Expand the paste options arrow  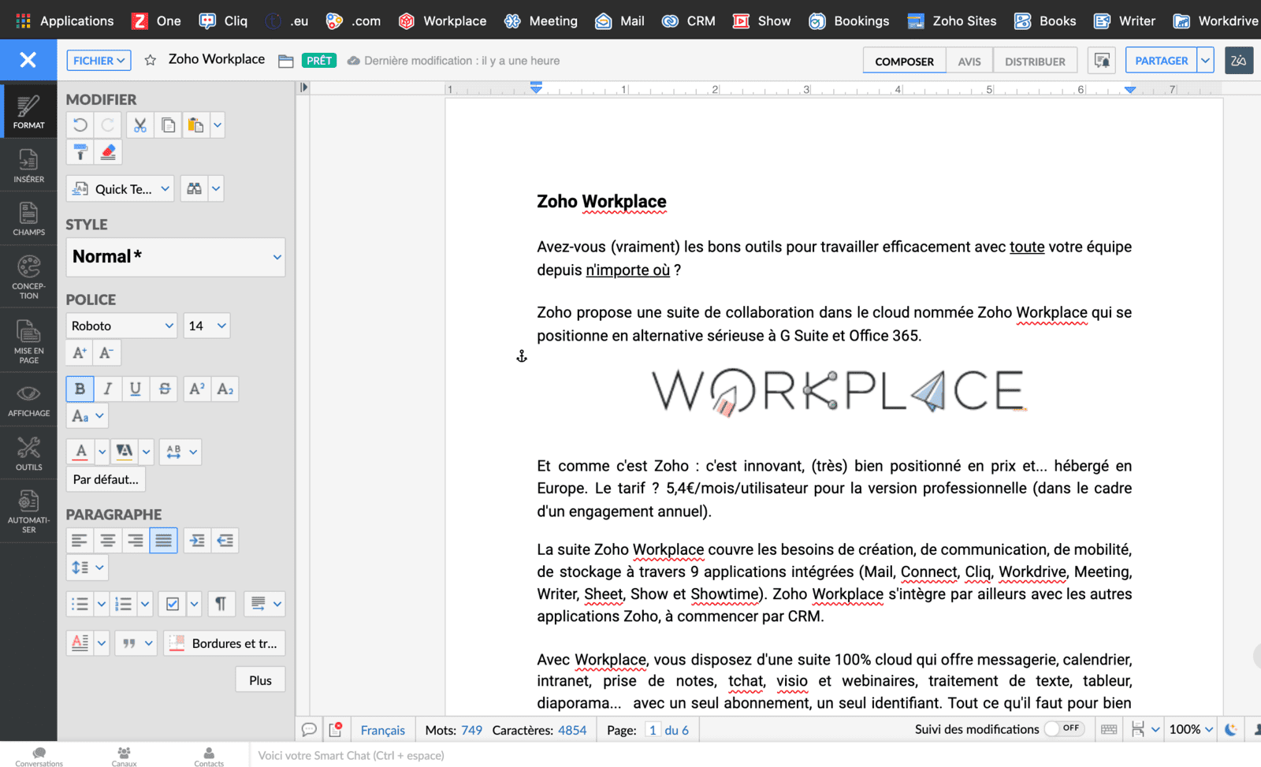point(218,125)
